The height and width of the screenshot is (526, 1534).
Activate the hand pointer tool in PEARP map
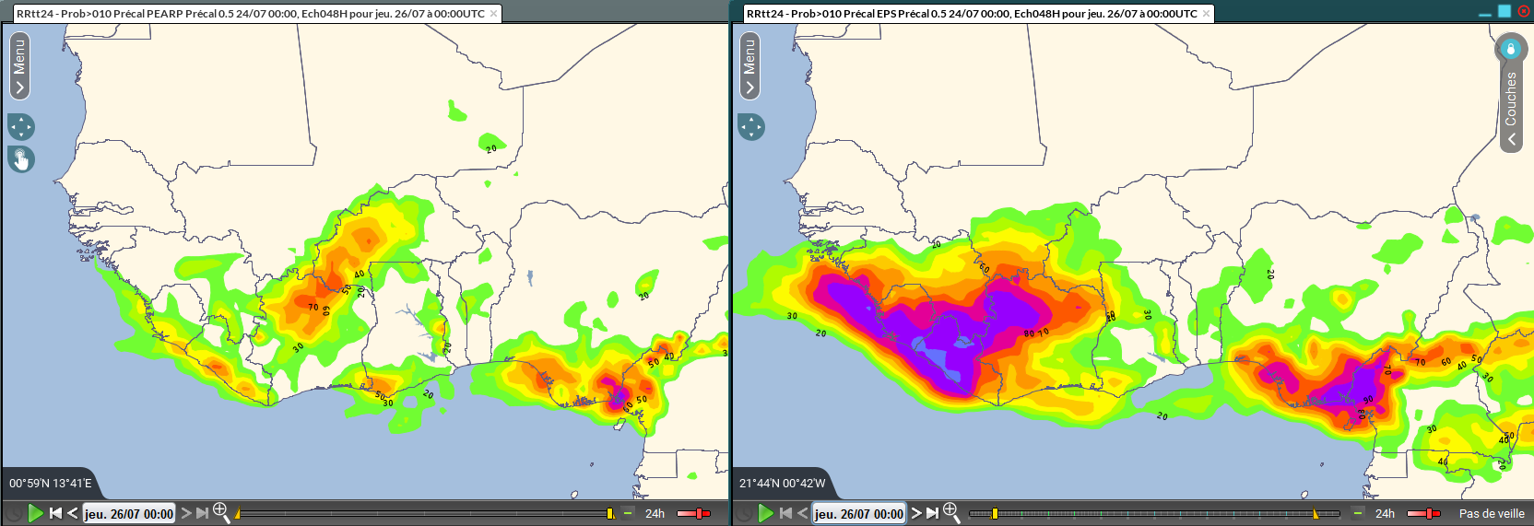[21, 159]
